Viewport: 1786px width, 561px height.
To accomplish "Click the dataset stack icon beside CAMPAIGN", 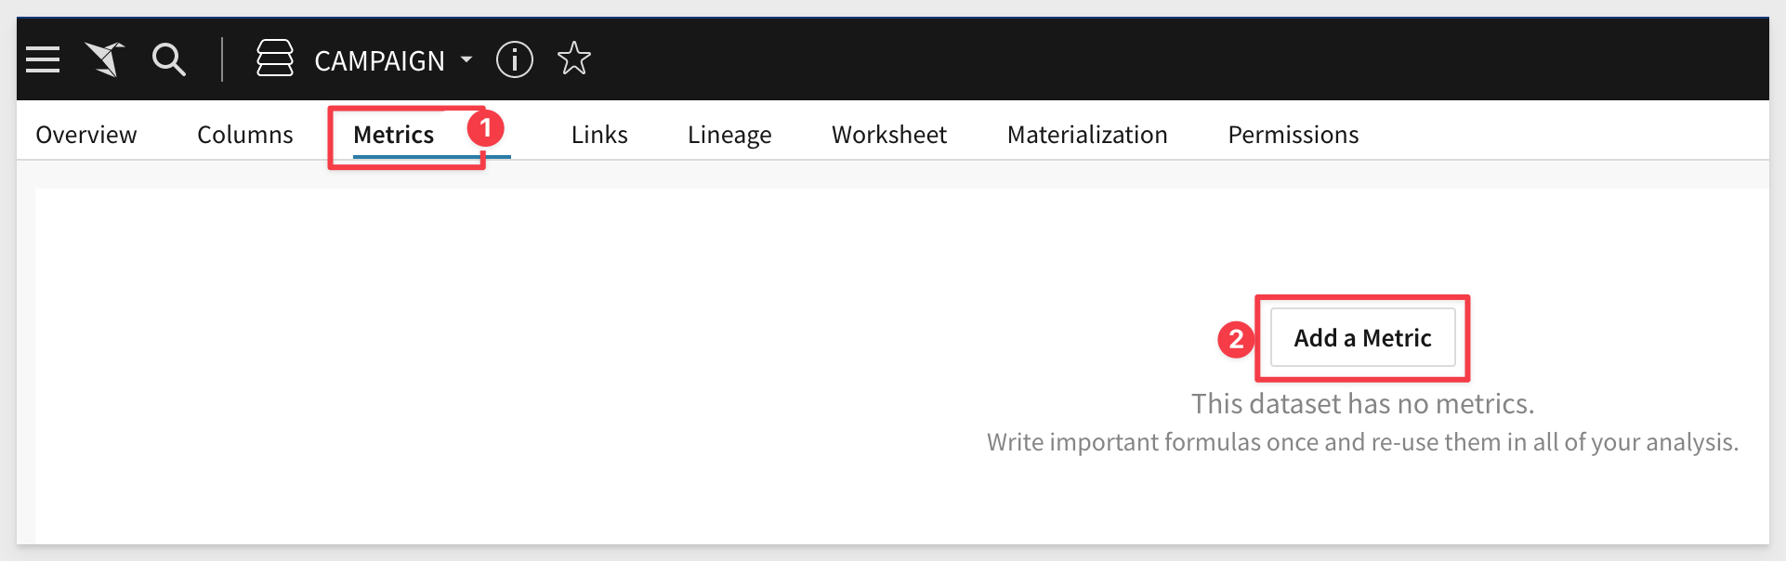I will 275,59.
